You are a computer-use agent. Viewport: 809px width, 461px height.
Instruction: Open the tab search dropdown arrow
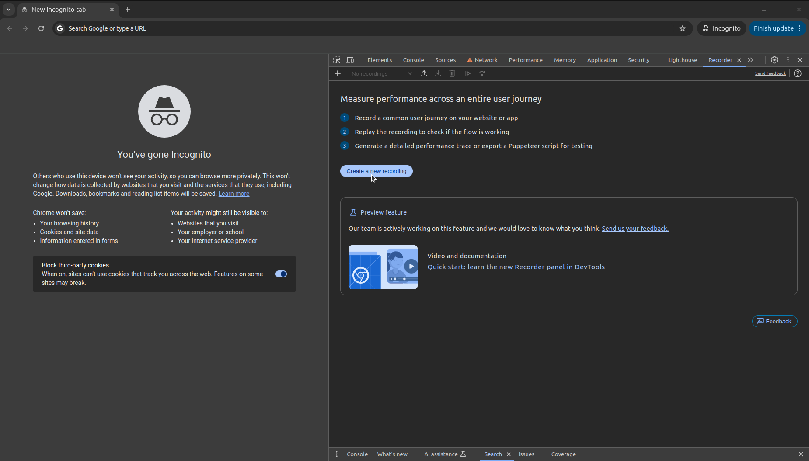[9, 10]
